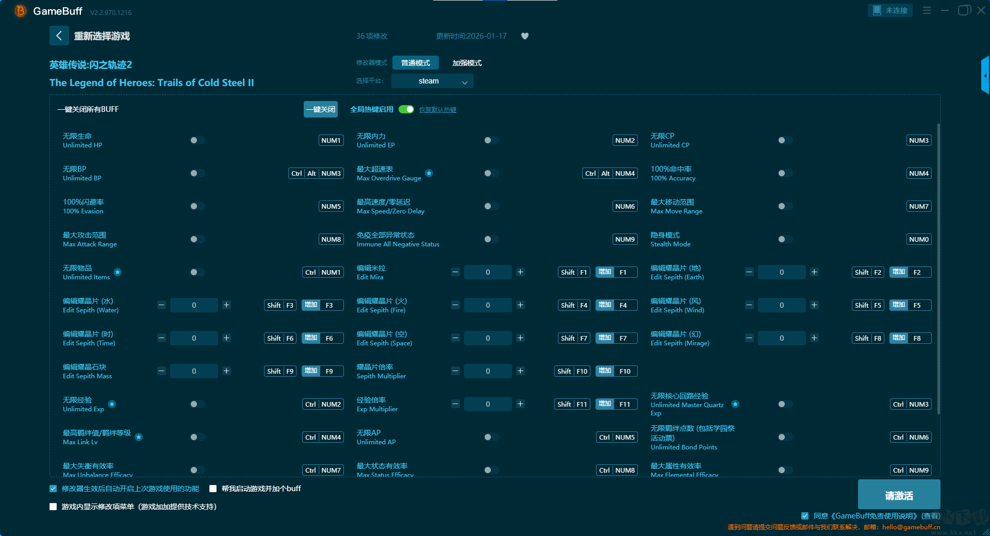Click the Exp Multiplier value input field

(488, 404)
